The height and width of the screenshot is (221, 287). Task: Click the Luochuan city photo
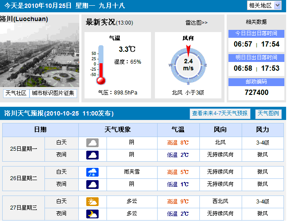pyautogui.click(x=40, y=55)
